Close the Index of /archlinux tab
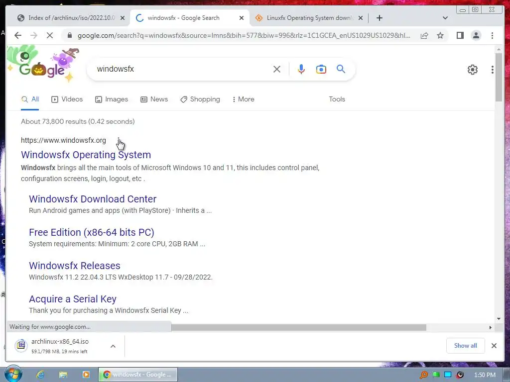 point(123,18)
